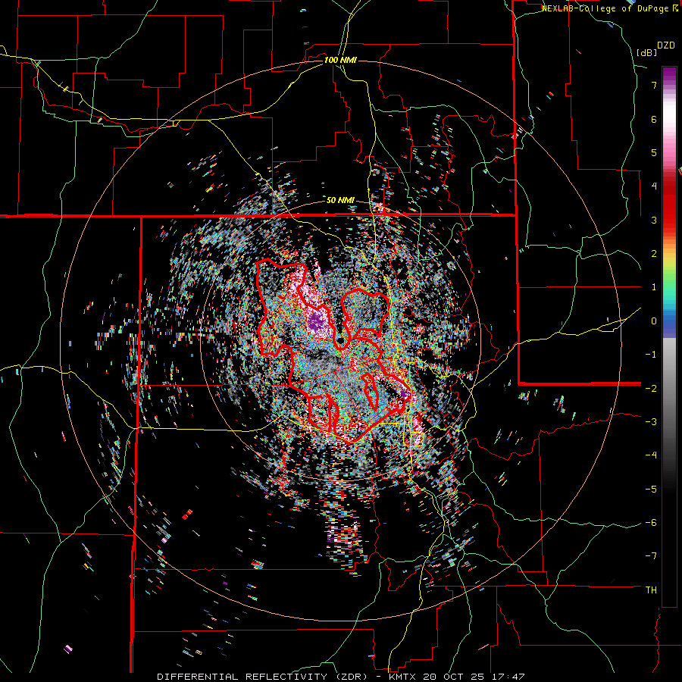Click the '17:47' time in caption

click(x=509, y=677)
